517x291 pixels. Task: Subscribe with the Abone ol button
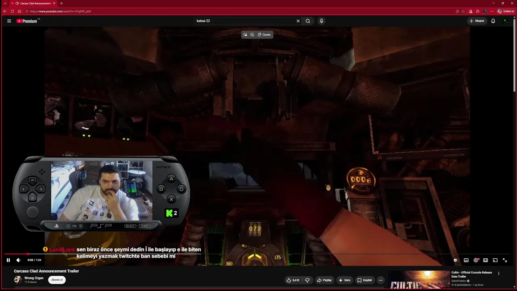tap(57, 280)
